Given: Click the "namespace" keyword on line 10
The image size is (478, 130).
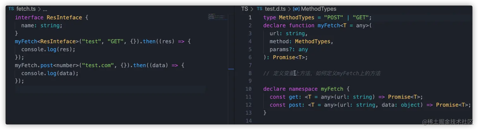Looking at the screenshot, I should [303, 89].
